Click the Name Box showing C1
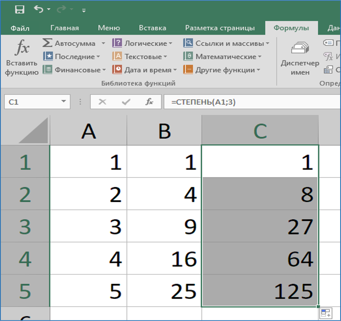Viewport: 341px width, 321px height. 37,102
